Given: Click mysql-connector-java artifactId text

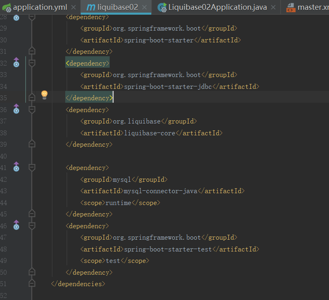Looking at the screenshot, I should (x=161, y=191).
